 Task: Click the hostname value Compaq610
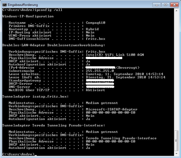[95, 23]
